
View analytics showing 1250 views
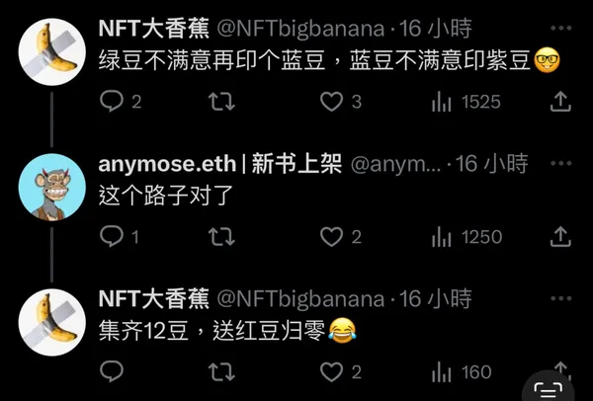466,237
